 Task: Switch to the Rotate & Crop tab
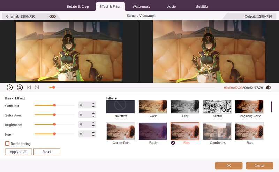pyautogui.click(x=78, y=7)
